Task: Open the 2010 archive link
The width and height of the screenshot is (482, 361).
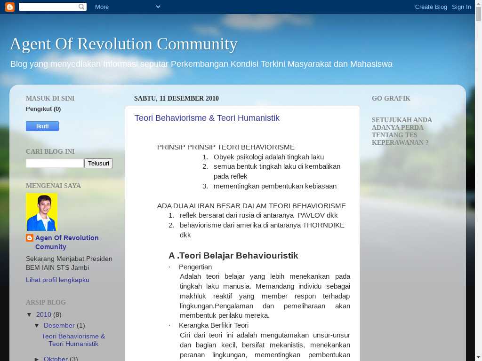Action: click(x=44, y=314)
